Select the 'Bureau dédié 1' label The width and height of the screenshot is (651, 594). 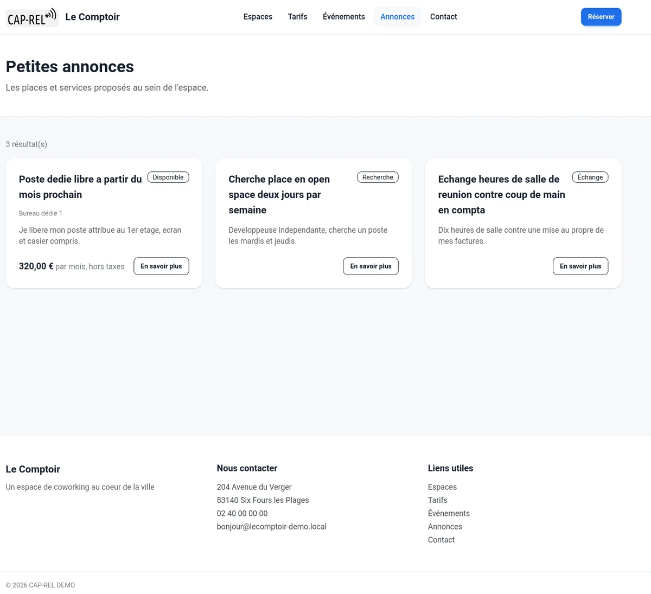tap(41, 213)
